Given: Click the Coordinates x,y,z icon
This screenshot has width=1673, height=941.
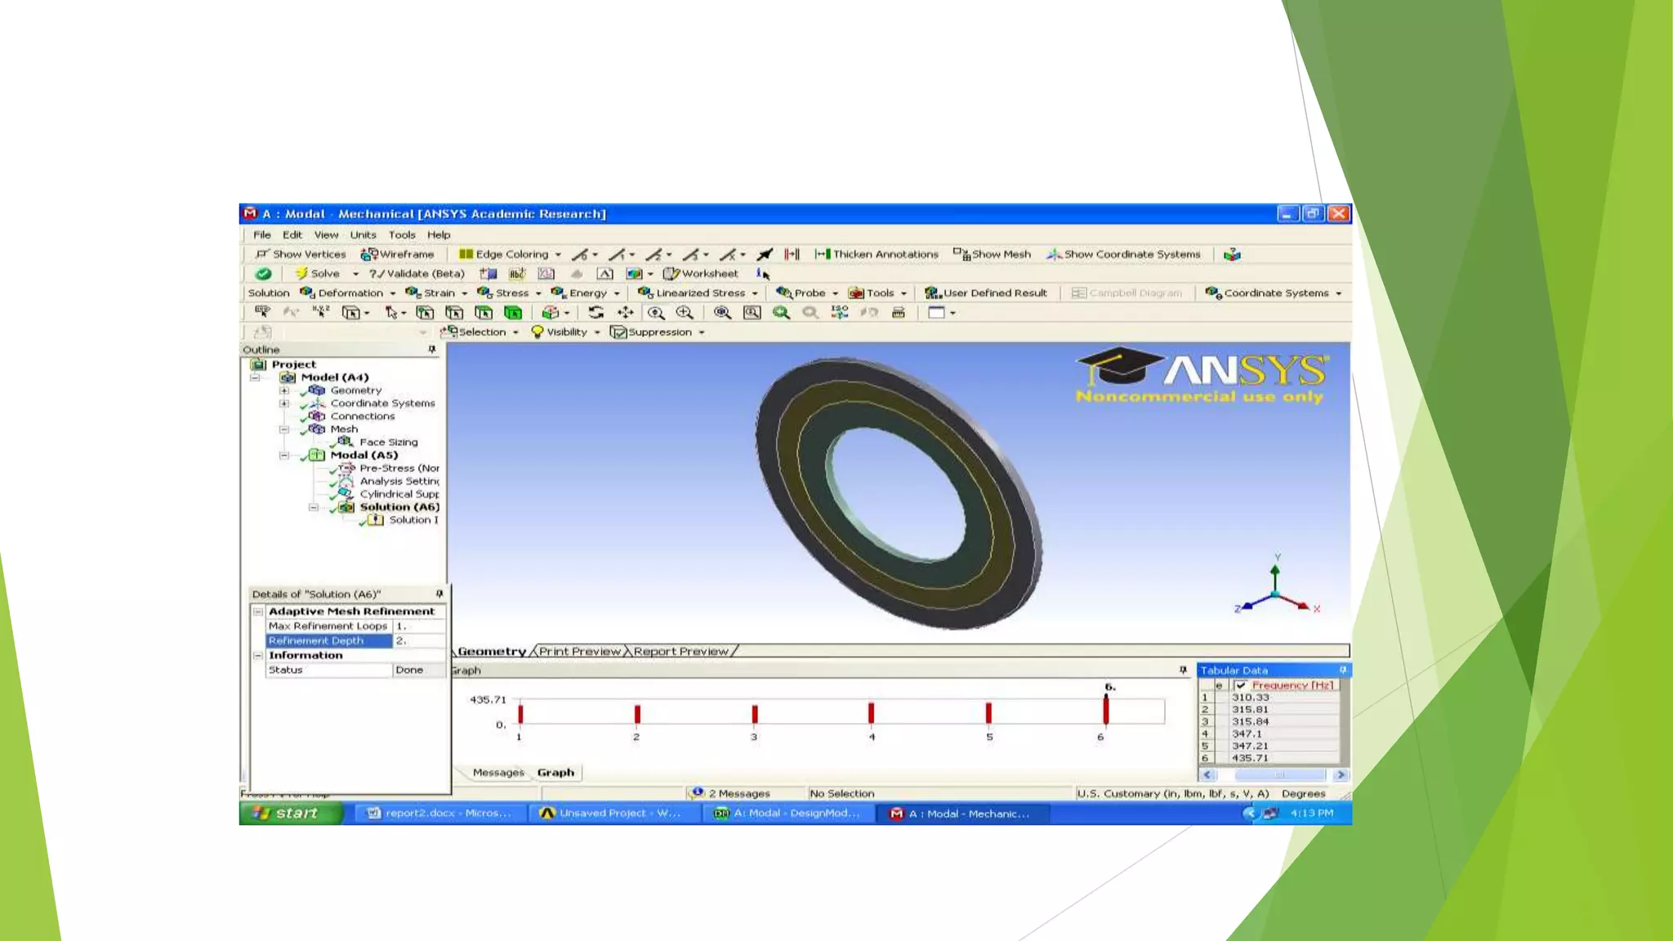Looking at the screenshot, I should coord(321,312).
